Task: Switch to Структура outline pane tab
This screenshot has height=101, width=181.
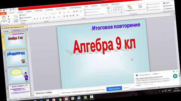Action: click(16, 31)
